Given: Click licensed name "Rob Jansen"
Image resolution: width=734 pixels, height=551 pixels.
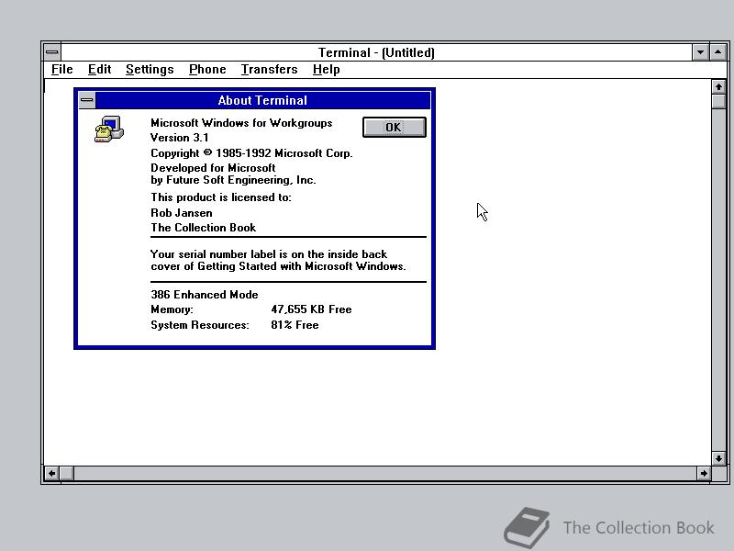Looking at the screenshot, I should click(181, 213).
